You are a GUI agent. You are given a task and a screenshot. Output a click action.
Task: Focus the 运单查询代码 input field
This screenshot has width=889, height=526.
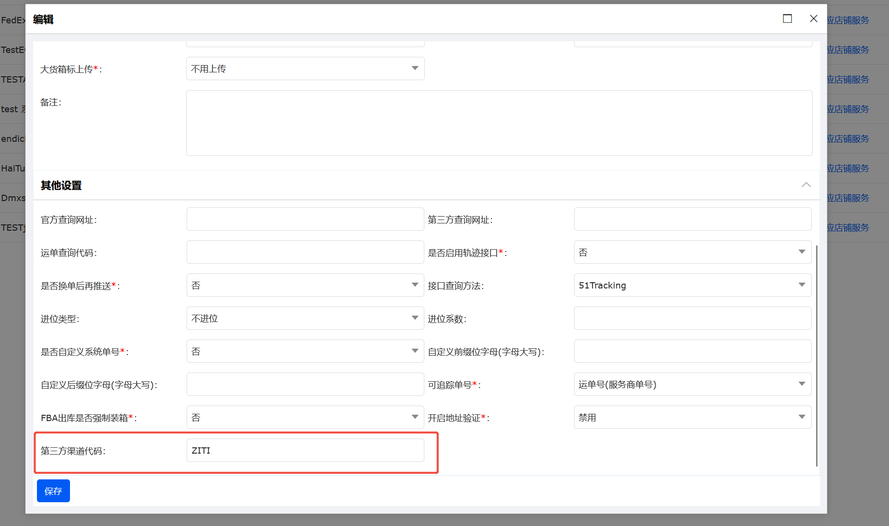(305, 252)
